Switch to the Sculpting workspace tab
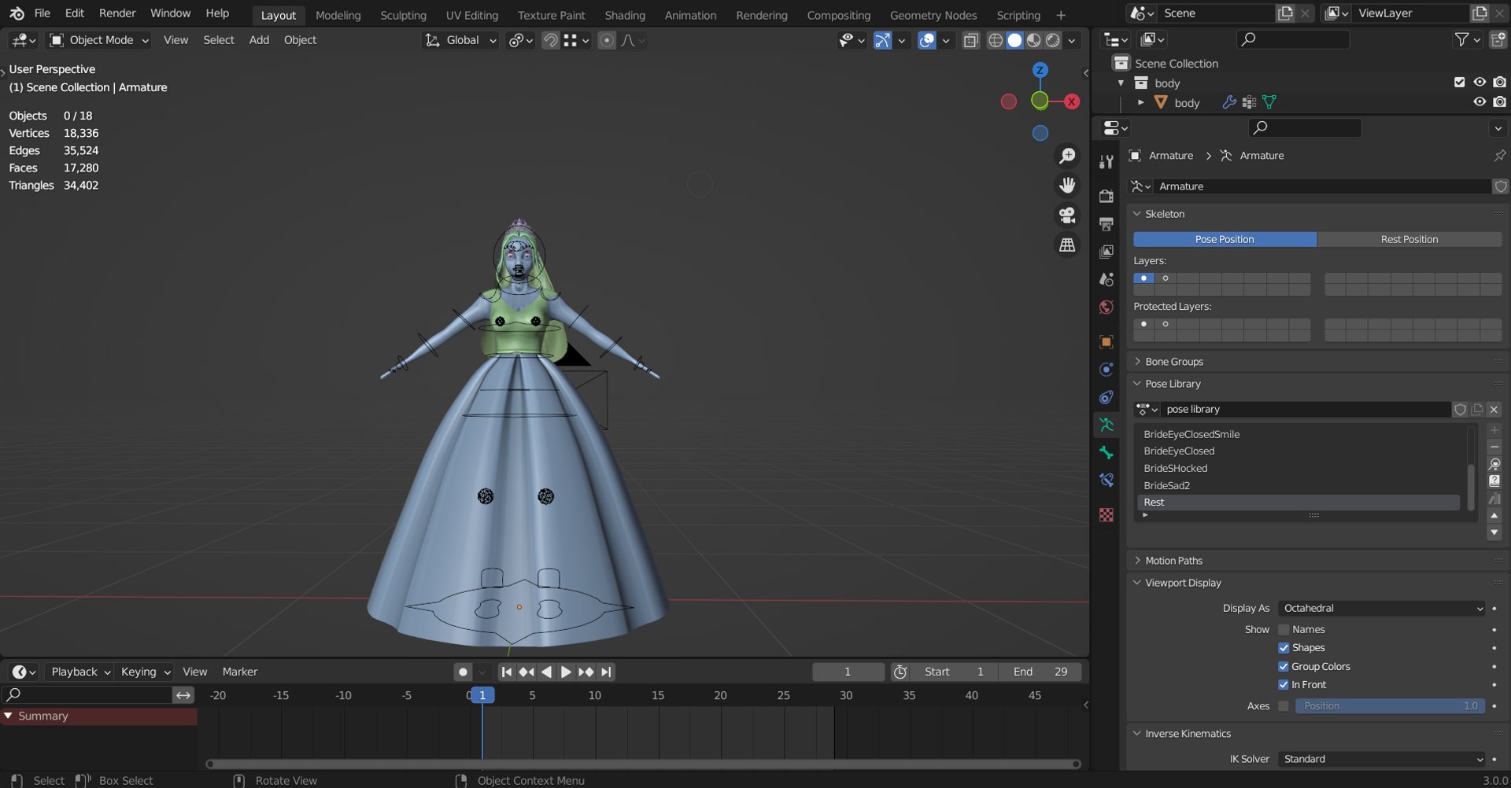 pyautogui.click(x=403, y=15)
